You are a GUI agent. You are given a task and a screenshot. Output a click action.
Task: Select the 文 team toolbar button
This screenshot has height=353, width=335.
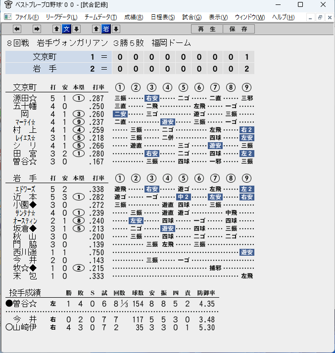[66, 29]
